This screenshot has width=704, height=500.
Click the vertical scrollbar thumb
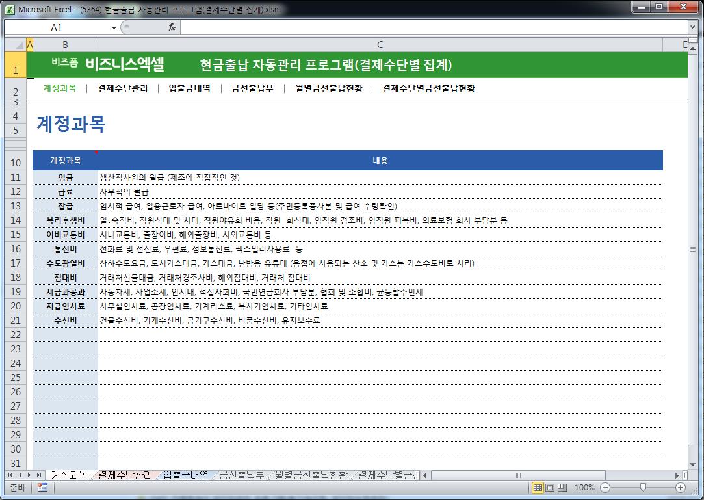(x=692, y=249)
